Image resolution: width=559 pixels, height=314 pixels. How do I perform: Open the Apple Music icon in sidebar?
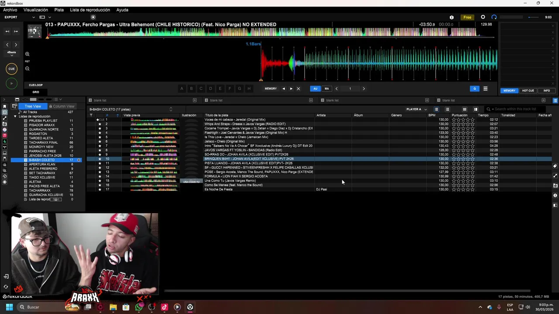tap(5, 136)
